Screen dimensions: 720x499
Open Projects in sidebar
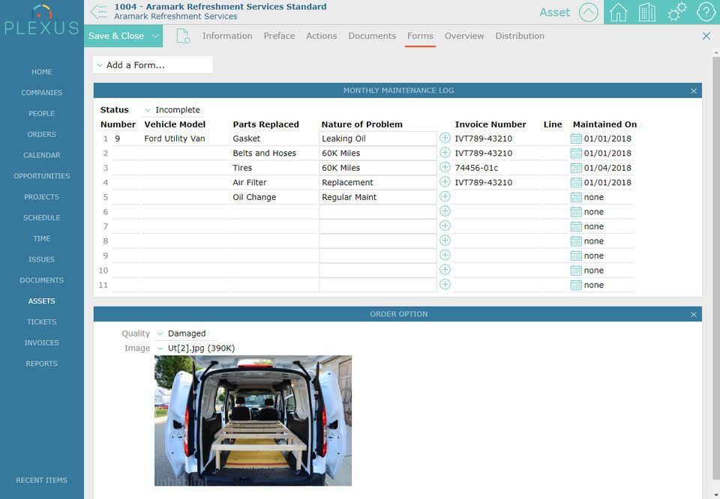click(42, 197)
